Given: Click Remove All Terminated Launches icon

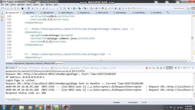Looking at the screenshot, I should (153, 68).
